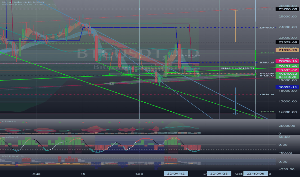The image size is (300, 177).
Task: Click the 2000000 volume axis value
Action: pos(287,126)
